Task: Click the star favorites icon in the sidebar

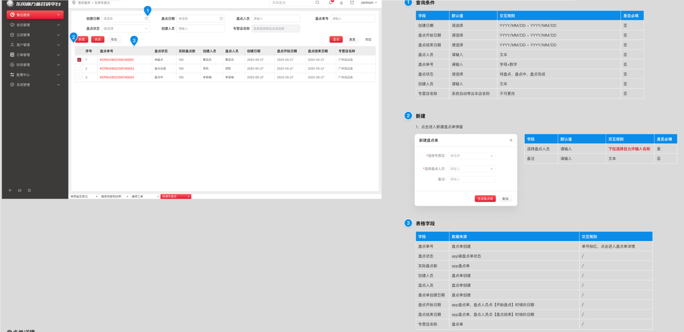Action: (x=29, y=190)
